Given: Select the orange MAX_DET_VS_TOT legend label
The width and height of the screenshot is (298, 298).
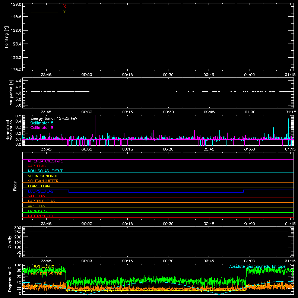Looking at the screenshot, I should (46, 274).
